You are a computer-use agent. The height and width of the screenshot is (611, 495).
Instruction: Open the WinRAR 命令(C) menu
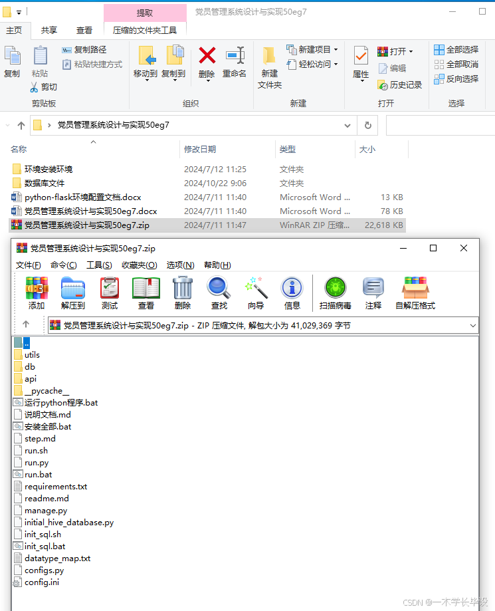click(64, 265)
